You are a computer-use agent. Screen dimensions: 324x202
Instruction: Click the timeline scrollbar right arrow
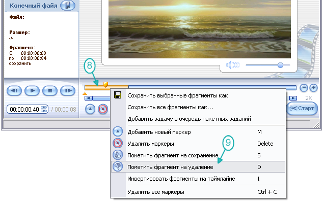coord(293,98)
